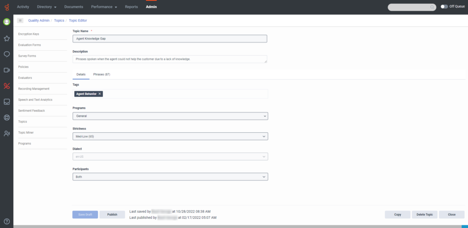The width and height of the screenshot is (468, 228).
Task: Open the inbox tray icon in sidebar
Action: coord(6,102)
